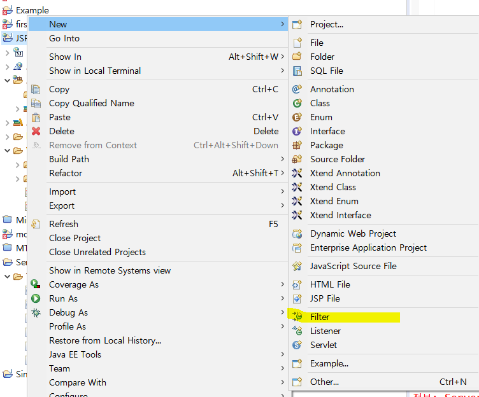Expand the Java EE Tools submenu arrow

point(283,354)
